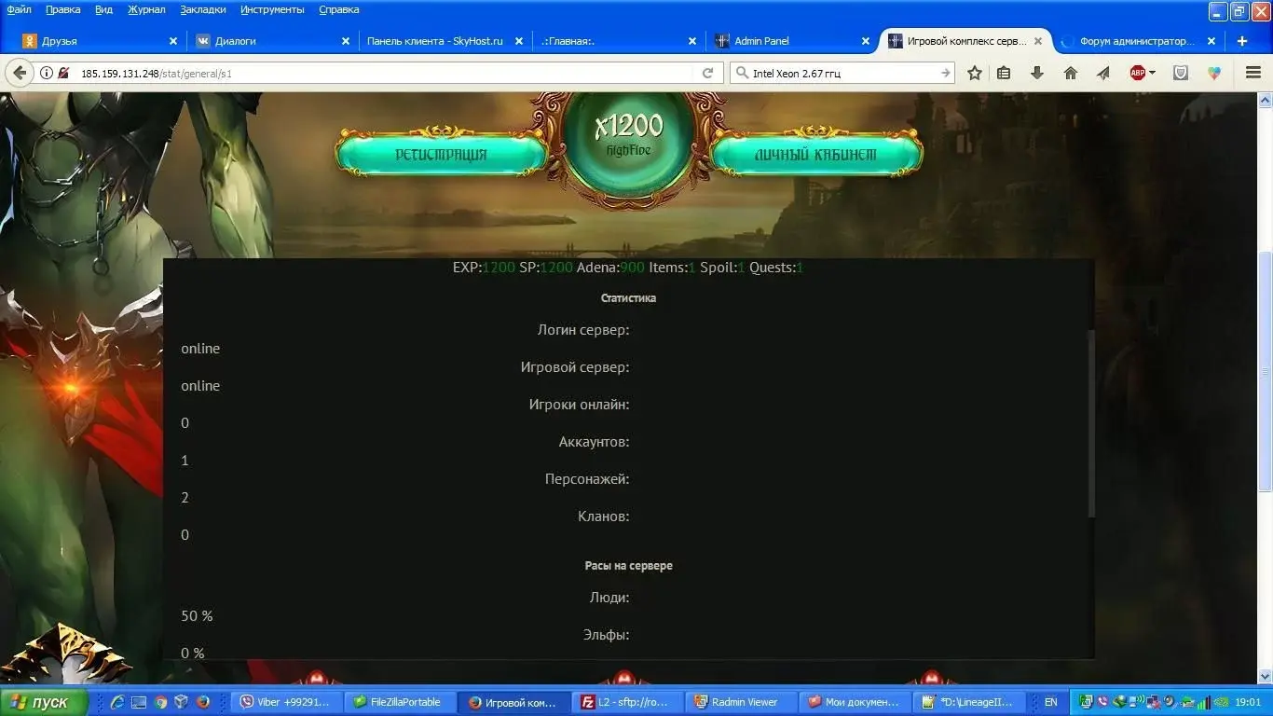Open Viber taskbar button
This screenshot has height=716, width=1273.
pyautogui.click(x=285, y=702)
